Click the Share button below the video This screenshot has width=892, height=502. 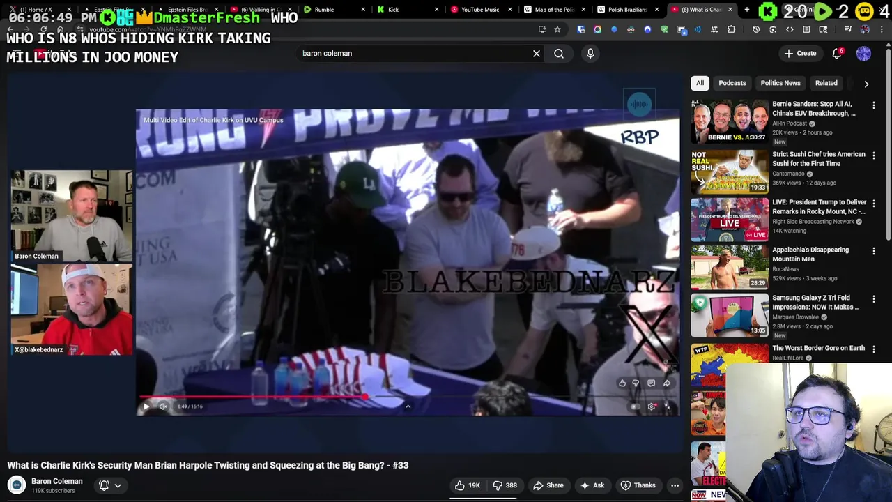pyautogui.click(x=548, y=485)
